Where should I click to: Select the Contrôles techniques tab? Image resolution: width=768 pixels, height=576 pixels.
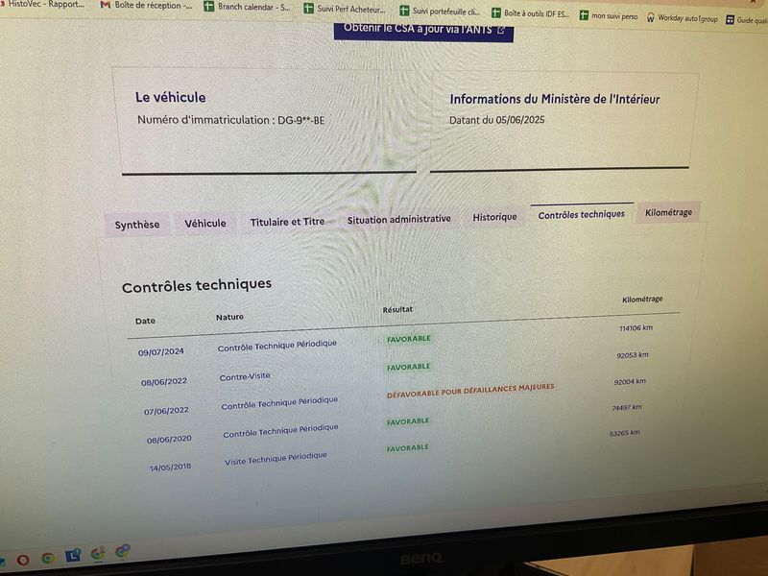click(582, 214)
